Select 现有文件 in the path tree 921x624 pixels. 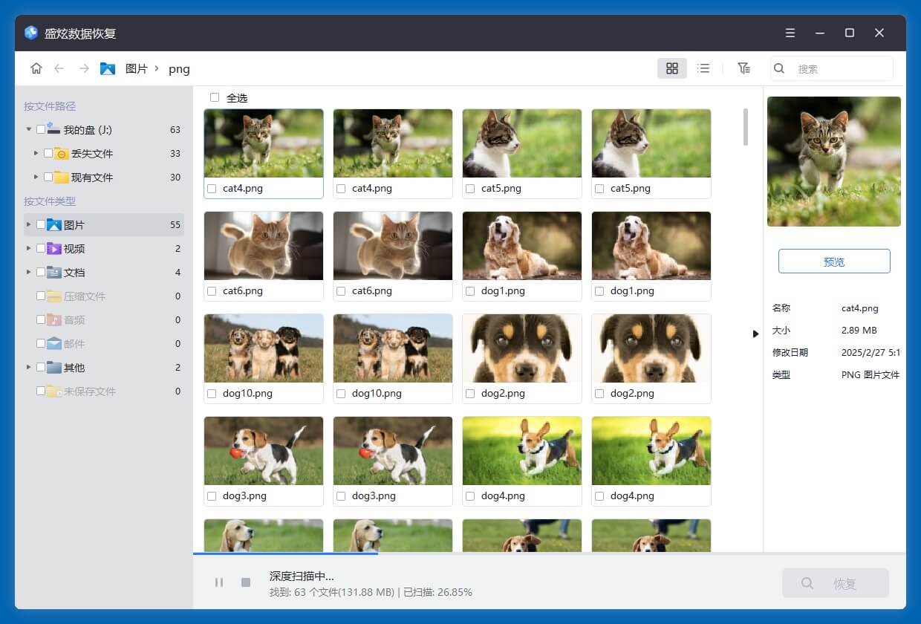pos(91,178)
